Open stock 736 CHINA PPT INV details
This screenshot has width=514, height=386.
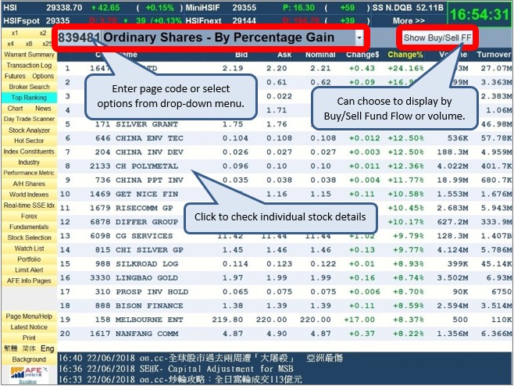(284, 180)
